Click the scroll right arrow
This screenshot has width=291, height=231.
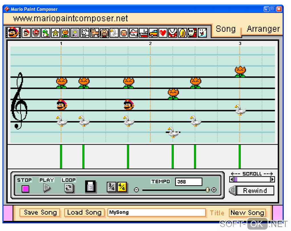[x=272, y=179]
